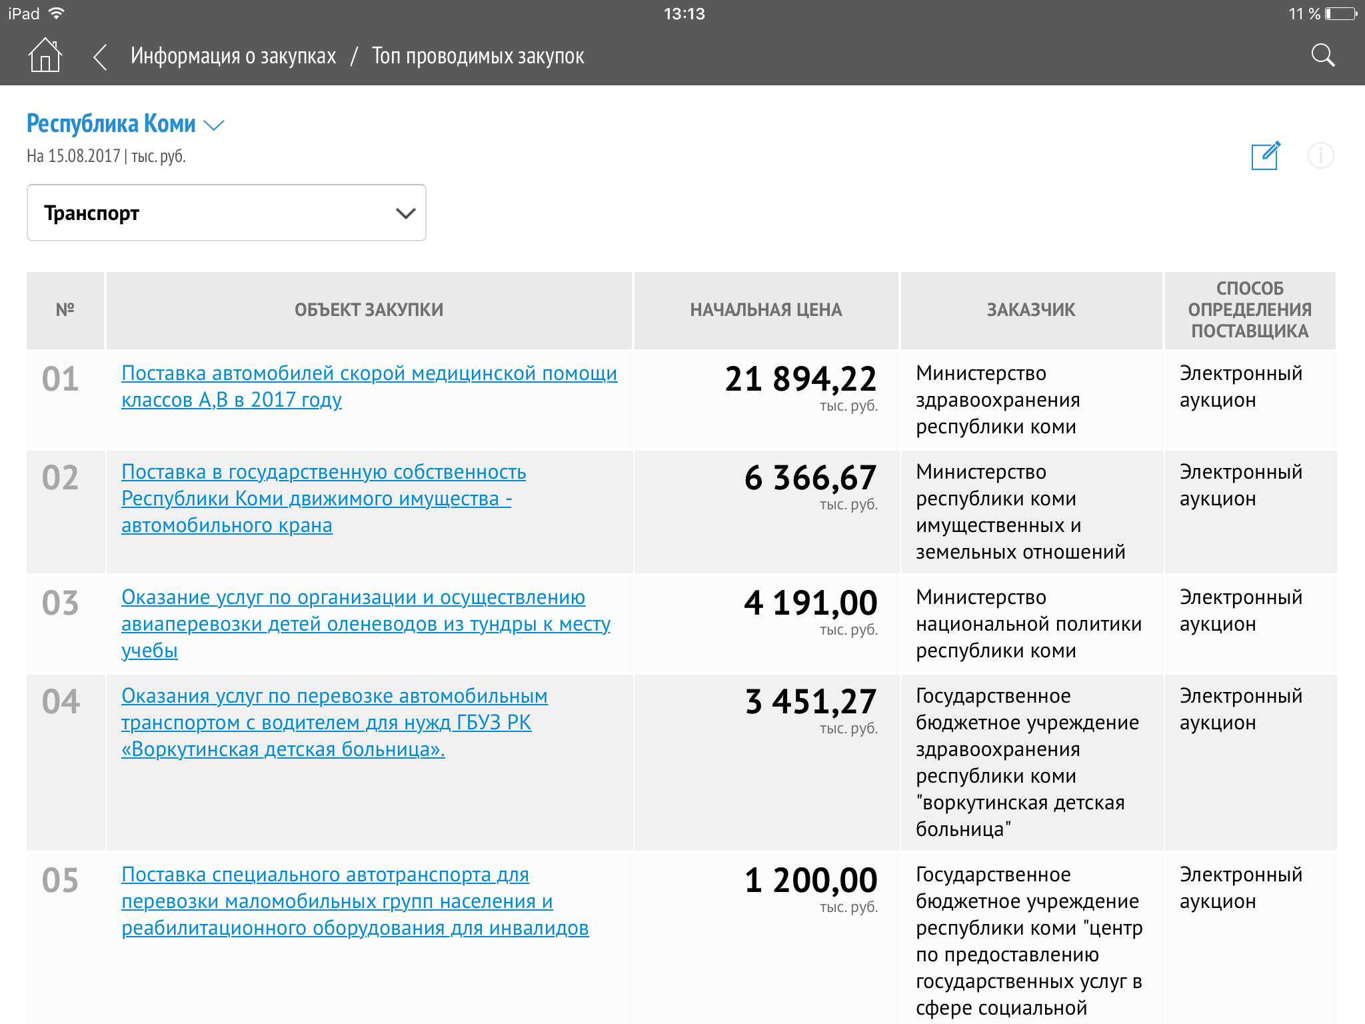Image resolution: width=1365 pixels, height=1024 pixels.
Task: Select Топ проводимых закупок breadcrumb
Action: click(x=478, y=56)
